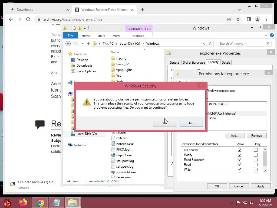Choose No in Windows Security dialog
Viewport: 277px width, 208px height.
pyautogui.click(x=191, y=123)
